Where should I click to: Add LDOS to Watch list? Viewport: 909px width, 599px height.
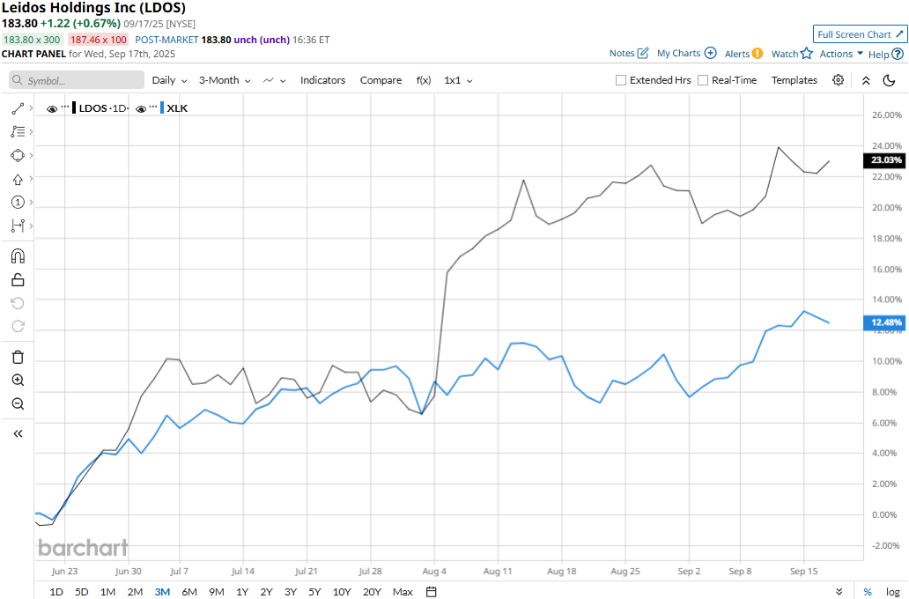792,54
